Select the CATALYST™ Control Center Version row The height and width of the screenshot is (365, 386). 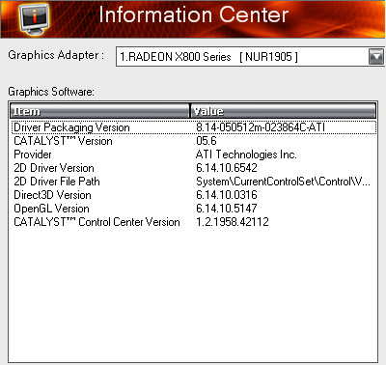(194, 222)
